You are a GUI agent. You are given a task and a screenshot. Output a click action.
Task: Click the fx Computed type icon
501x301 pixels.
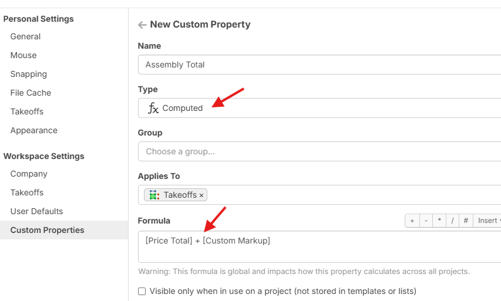pyautogui.click(x=153, y=108)
